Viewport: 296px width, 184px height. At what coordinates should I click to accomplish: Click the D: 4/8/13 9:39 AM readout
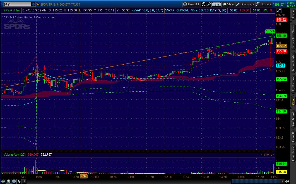point(34,10)
